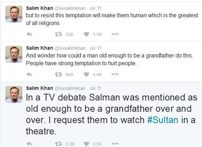The width and height of the screenshot is (202, 147).
Task: Open the #Sultan hashtag link
Action: tap(162, 120)
